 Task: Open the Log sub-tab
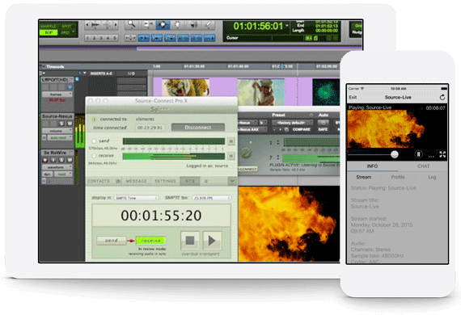click(432, 177)
